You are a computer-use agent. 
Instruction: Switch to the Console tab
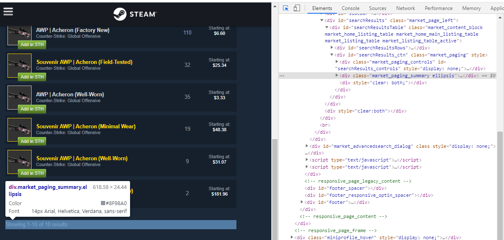(351, 8)
